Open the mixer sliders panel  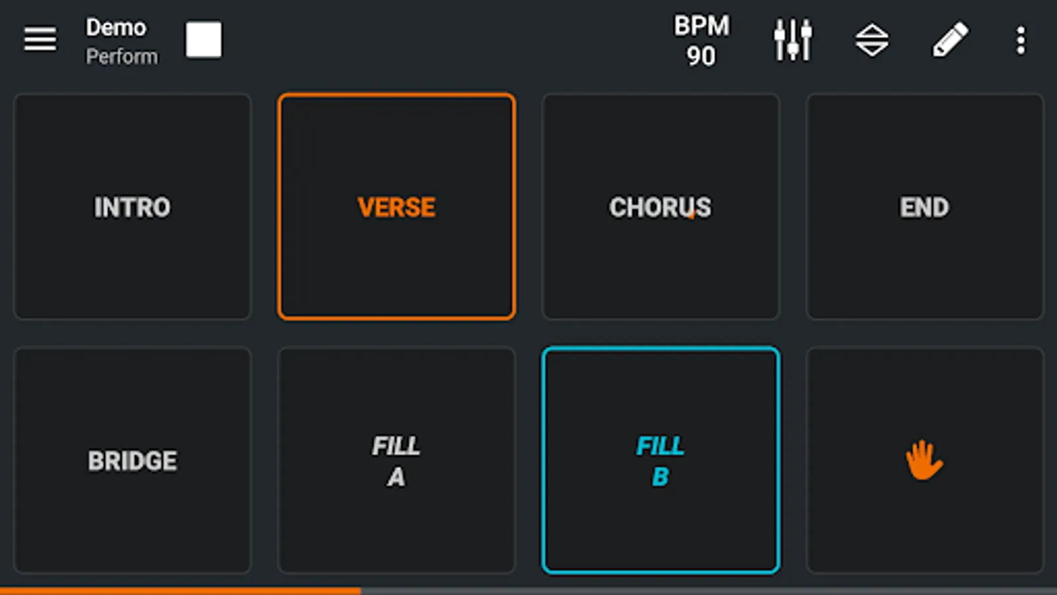pyautogui.click(x=792, y=40)
